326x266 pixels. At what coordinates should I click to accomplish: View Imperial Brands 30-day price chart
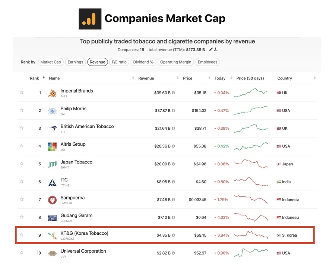251,93
